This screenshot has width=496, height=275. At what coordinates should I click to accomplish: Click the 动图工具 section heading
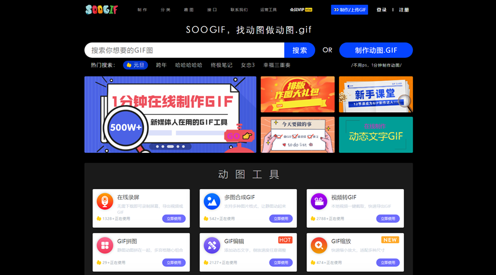click(x=249, y=174)
